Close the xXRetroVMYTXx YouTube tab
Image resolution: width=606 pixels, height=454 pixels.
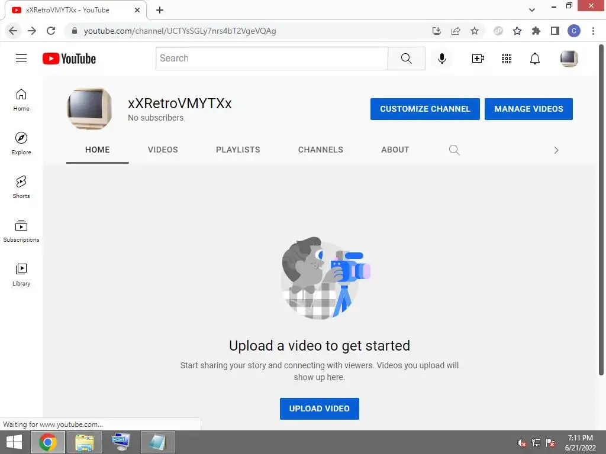coord(137,10)
